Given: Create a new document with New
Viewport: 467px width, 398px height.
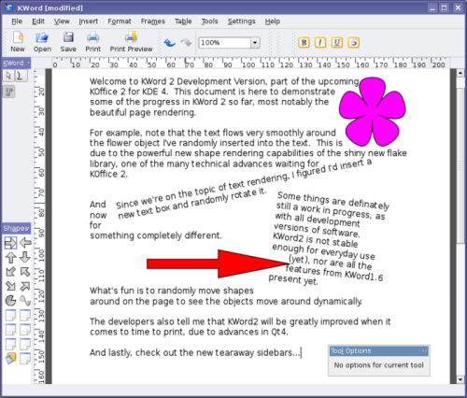Looking at the screenshot, I should tap(18, 42).
